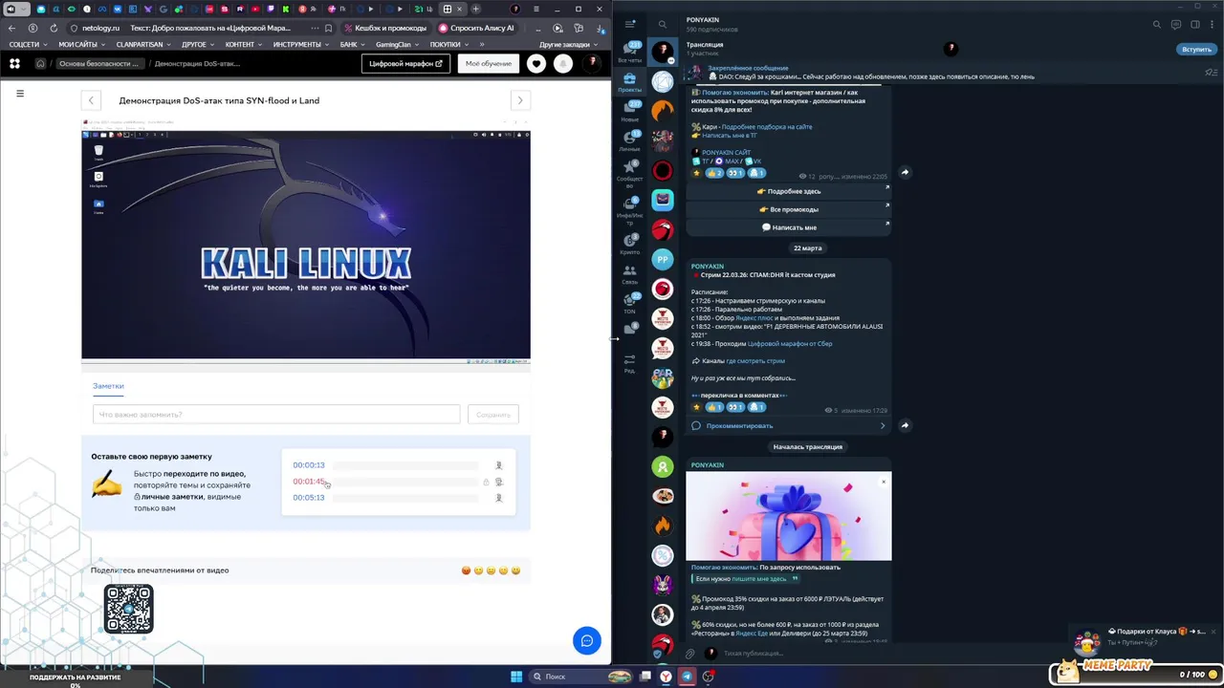Open Личные folder in Telegram
1224x688 pixels.
coord(630,141)
